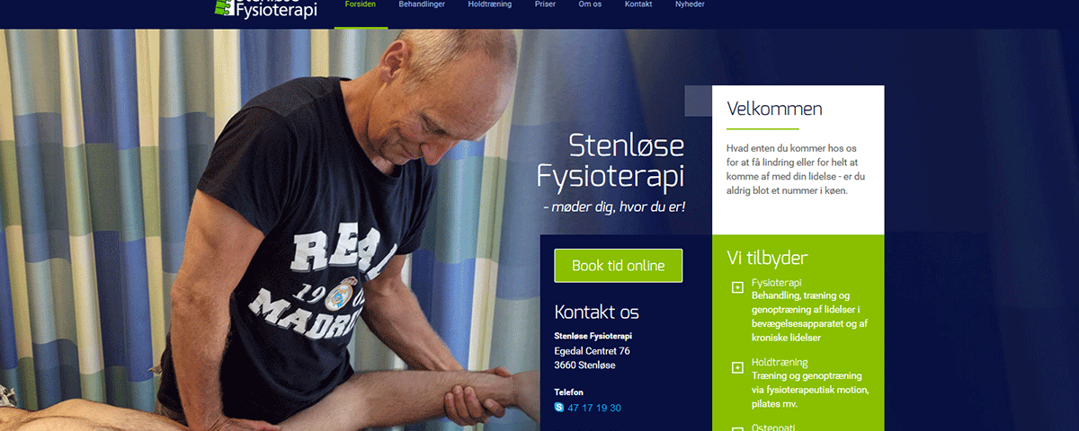
Task: Click the grey square beside Velkommen panel
Action: click(699, 101)
